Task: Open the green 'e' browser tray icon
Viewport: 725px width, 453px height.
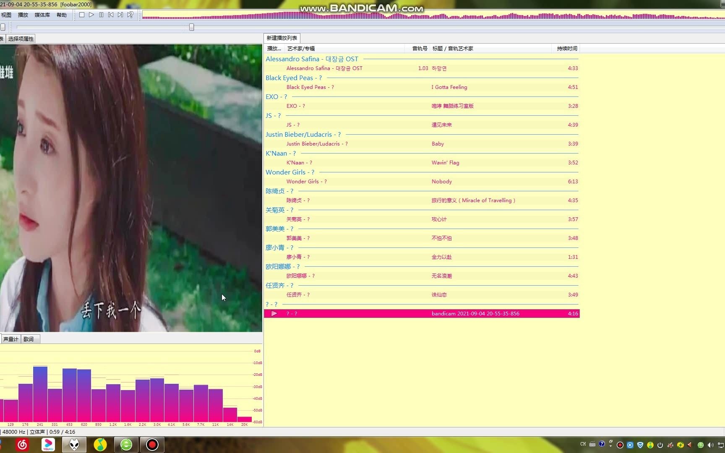Action: click(x=701, y=445)
